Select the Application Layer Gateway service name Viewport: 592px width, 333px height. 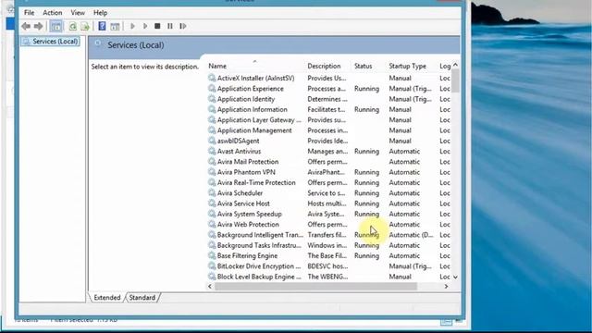tap(259, 120)
